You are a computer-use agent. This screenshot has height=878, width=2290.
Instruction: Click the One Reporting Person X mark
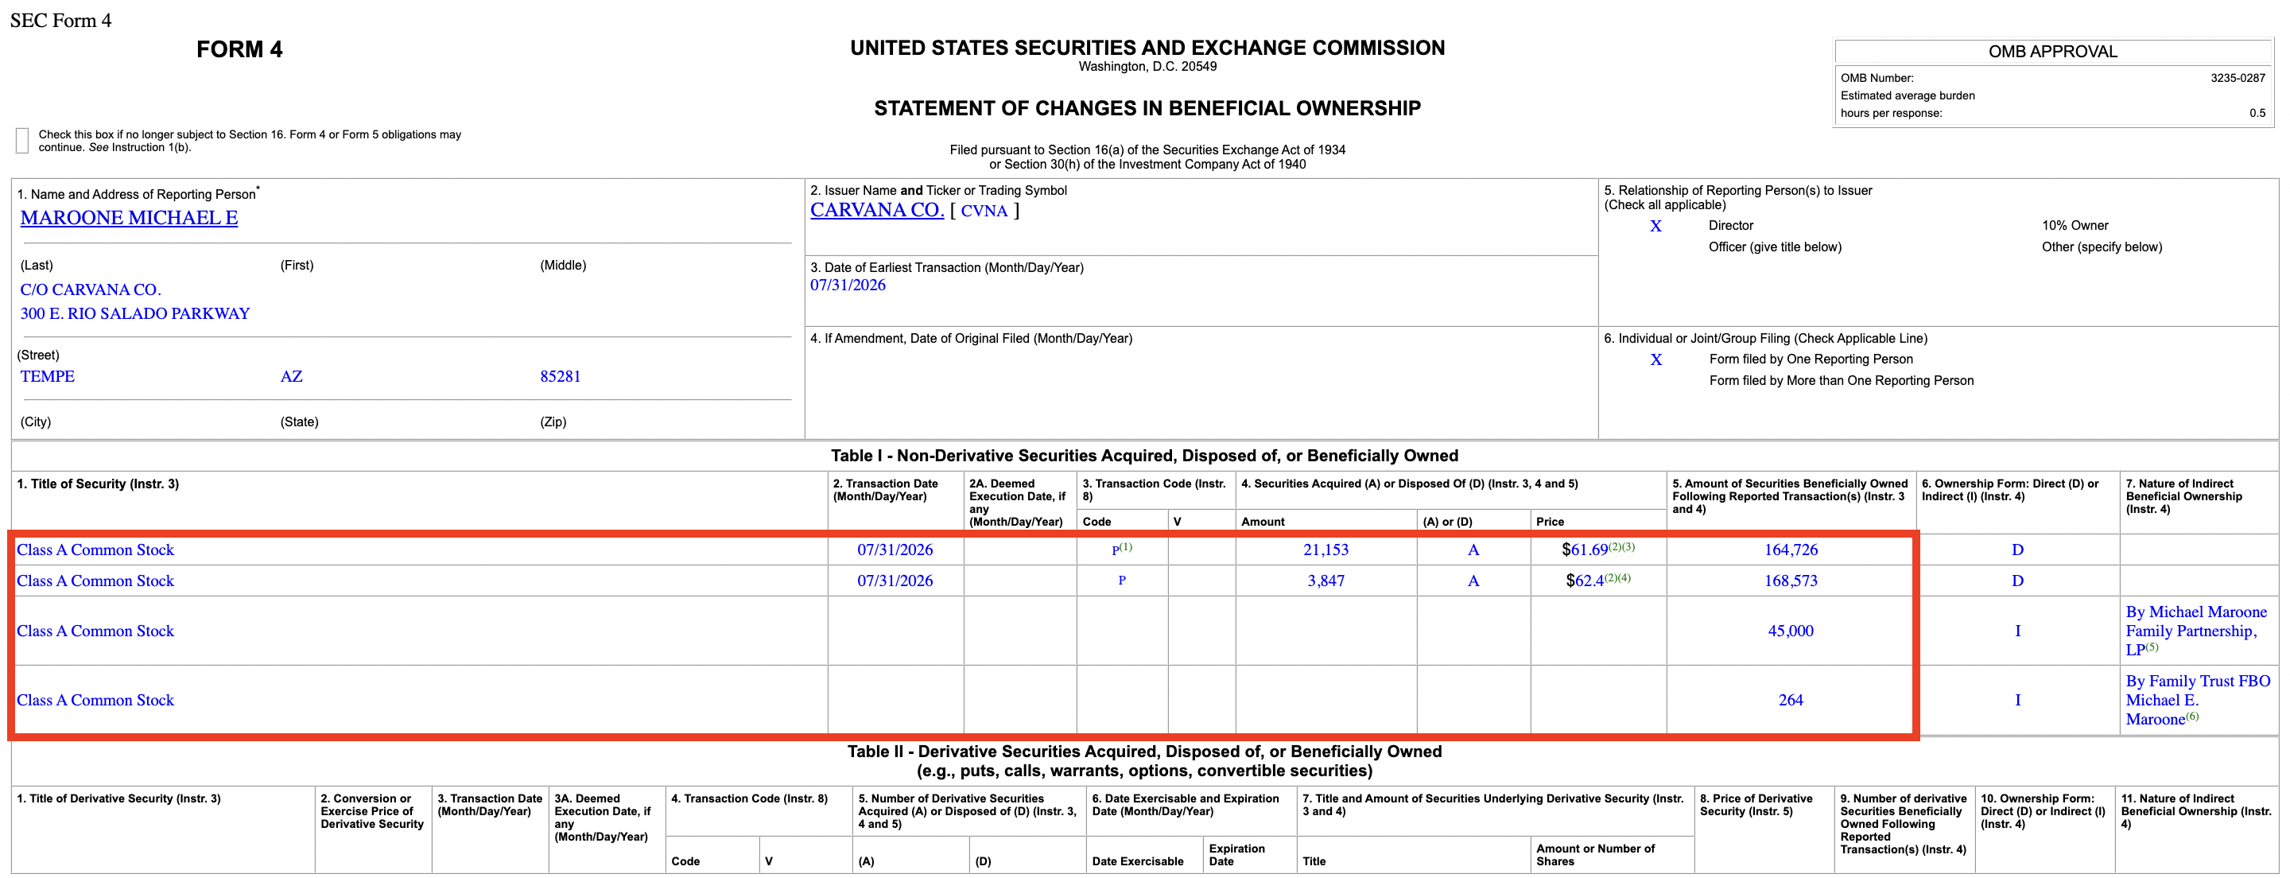click(1655, 359)
